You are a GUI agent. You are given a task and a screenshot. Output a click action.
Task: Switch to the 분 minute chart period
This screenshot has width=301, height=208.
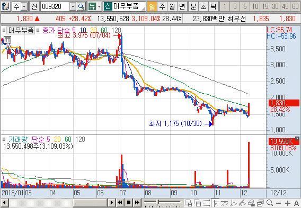click(193, 6)
